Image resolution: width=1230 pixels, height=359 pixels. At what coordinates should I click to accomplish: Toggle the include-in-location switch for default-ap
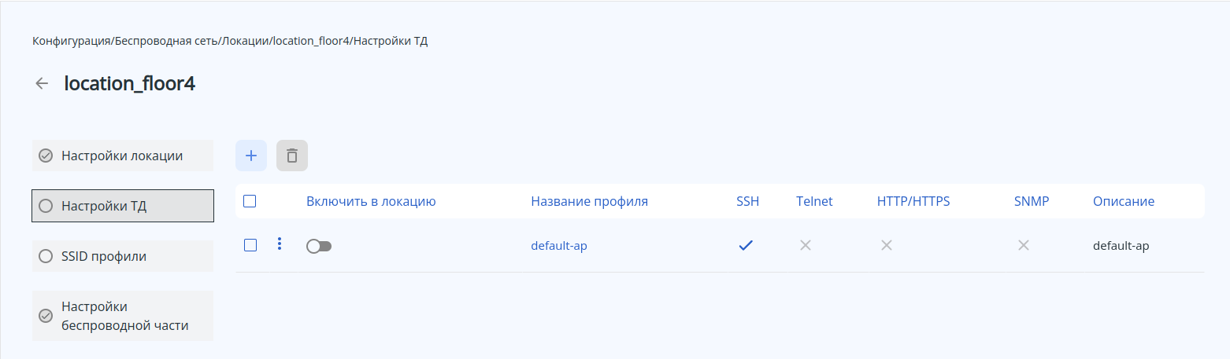point(319,246)
